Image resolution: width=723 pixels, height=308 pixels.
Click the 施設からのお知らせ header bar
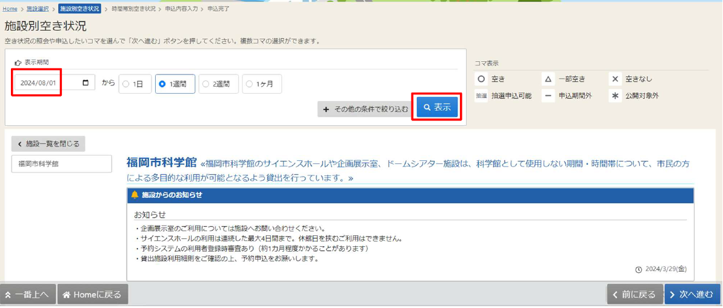[x=410, y=195]
